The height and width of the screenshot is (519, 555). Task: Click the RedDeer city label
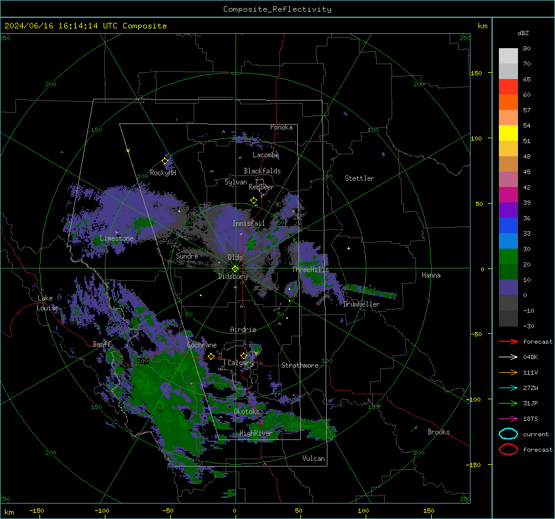[261, 187]
